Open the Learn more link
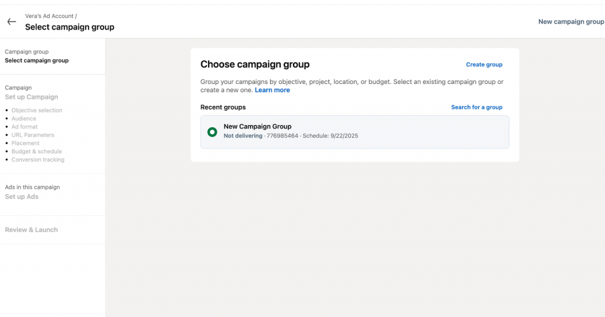Image resolution: width=605 pixels, height=317 pixels. (272, 90)
